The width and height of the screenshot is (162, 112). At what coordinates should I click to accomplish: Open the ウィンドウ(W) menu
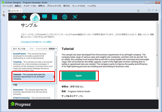tap(79, 6)
